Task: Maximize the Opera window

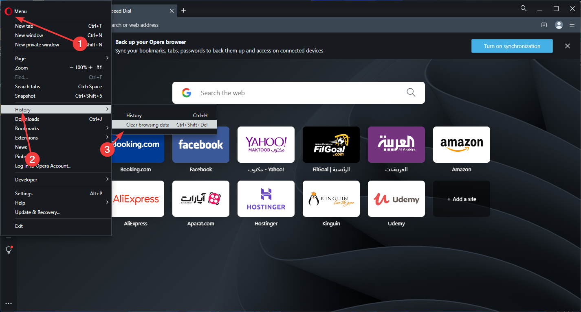Action: pyautogui.click(x=556, y=8)
